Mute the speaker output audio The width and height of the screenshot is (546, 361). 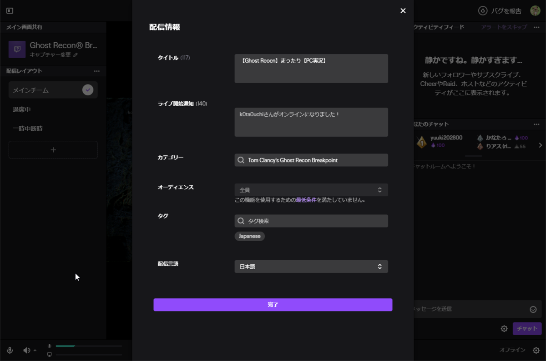[26, 350]
